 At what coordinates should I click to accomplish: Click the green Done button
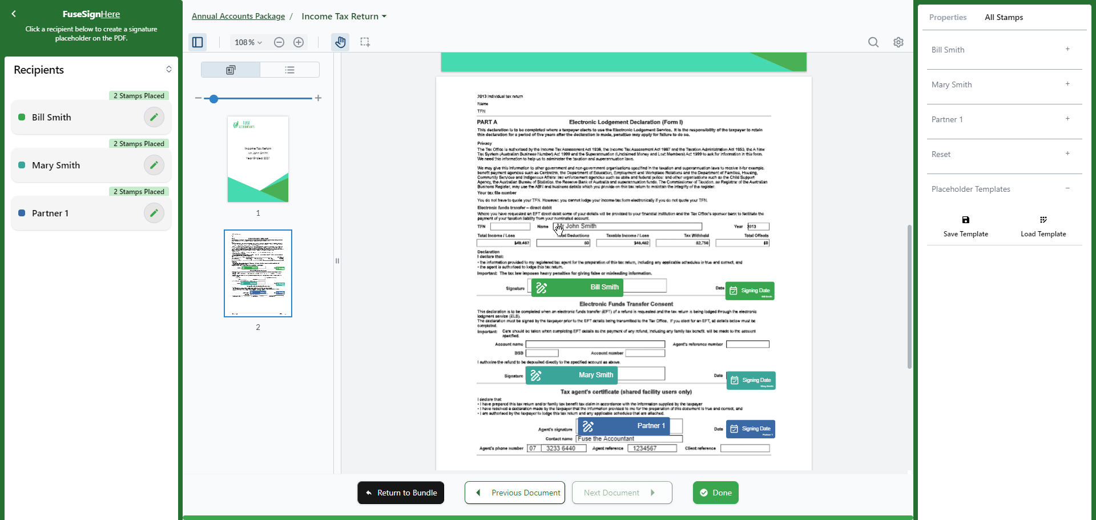(x=715, y=493)
